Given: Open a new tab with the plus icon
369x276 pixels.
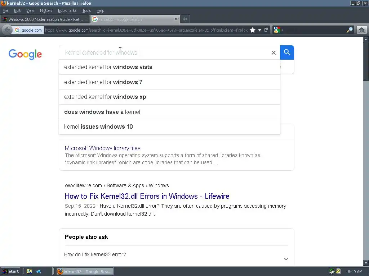Looking at the screenshot, I should click(x=185, y=19).
